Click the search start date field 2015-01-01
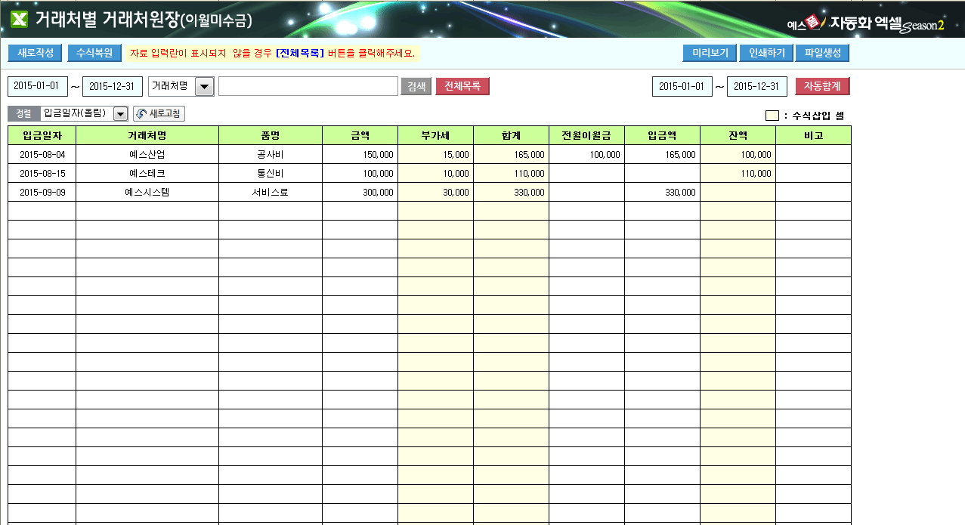Screen dimensions: 965x525 [x=38, y=86]
